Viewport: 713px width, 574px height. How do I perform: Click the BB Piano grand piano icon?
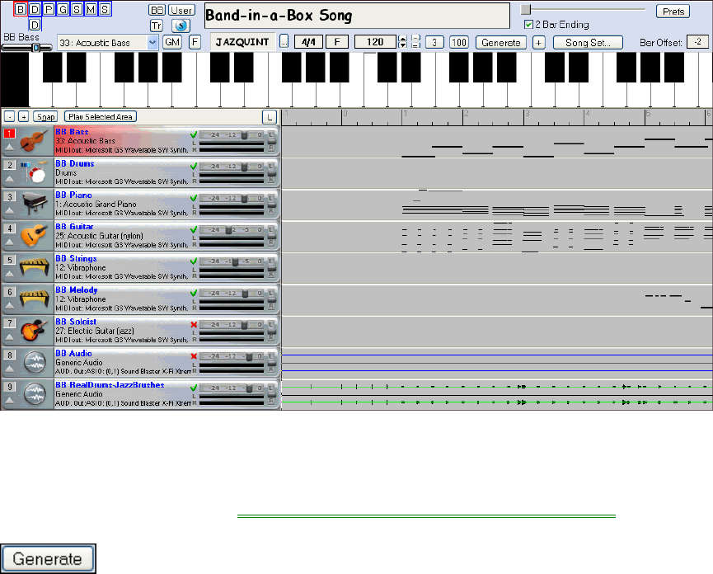pyautogui.click(x=35, y=205)
